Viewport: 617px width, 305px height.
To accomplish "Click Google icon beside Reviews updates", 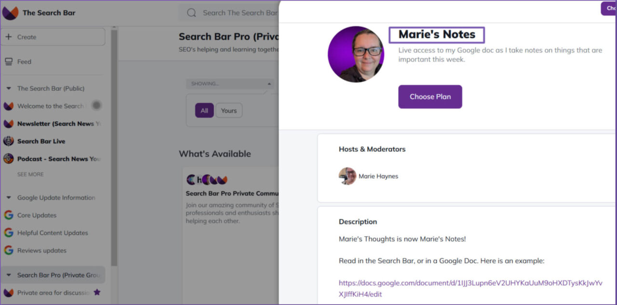I will [8, 250].
